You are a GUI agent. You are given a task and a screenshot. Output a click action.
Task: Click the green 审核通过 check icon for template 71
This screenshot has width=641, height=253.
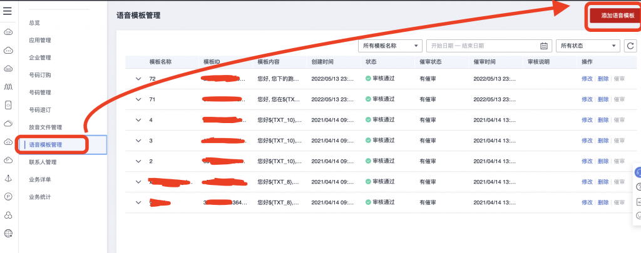click(x=368, y=99)
